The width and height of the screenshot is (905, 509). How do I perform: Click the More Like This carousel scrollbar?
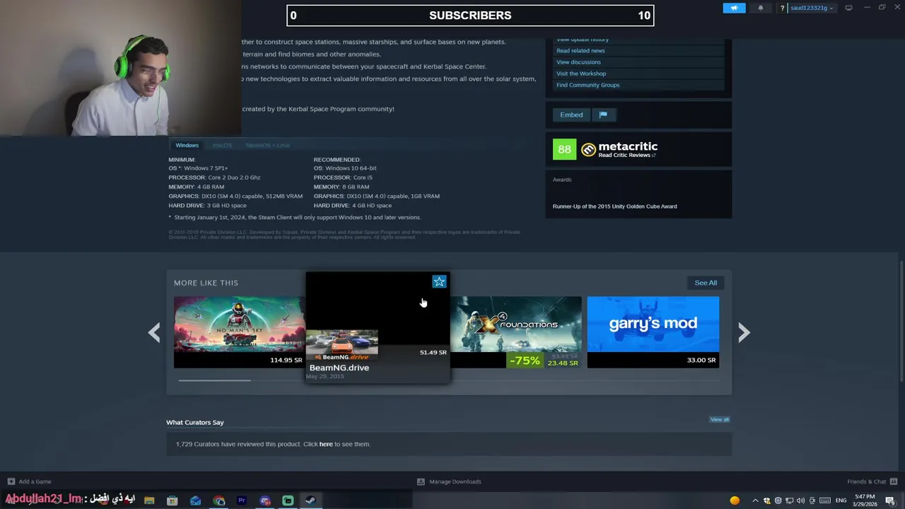tap(214, 380)
